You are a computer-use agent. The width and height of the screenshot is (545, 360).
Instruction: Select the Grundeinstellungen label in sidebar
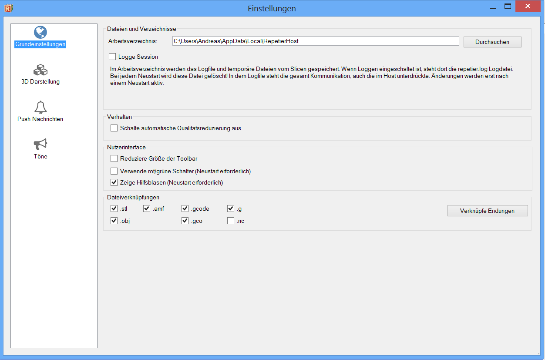pyautogui.click(x=40, y=44)
